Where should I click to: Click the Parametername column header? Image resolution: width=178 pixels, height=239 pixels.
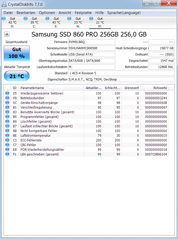[51, 88]
